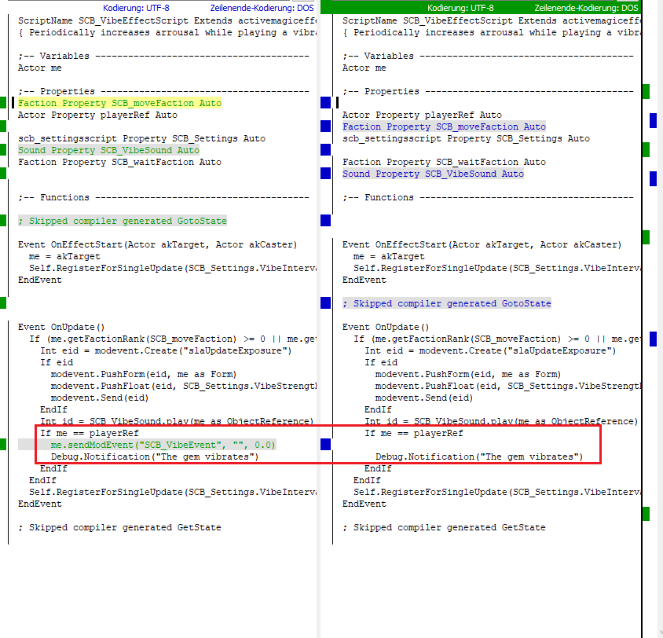Click '; Skipped compiler generated GetState' in left pane
This screenshot has height=638, width=663.
[119, 528]
